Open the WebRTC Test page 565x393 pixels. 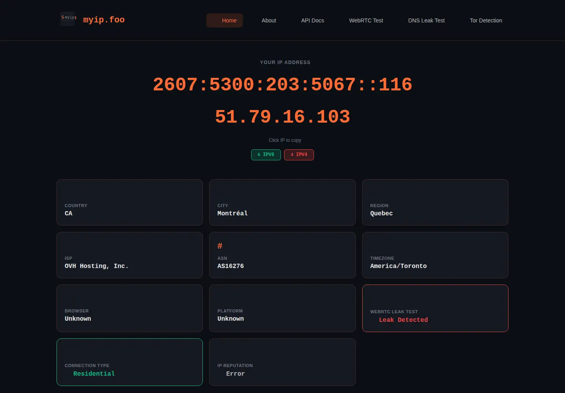[x=366, y=20]
